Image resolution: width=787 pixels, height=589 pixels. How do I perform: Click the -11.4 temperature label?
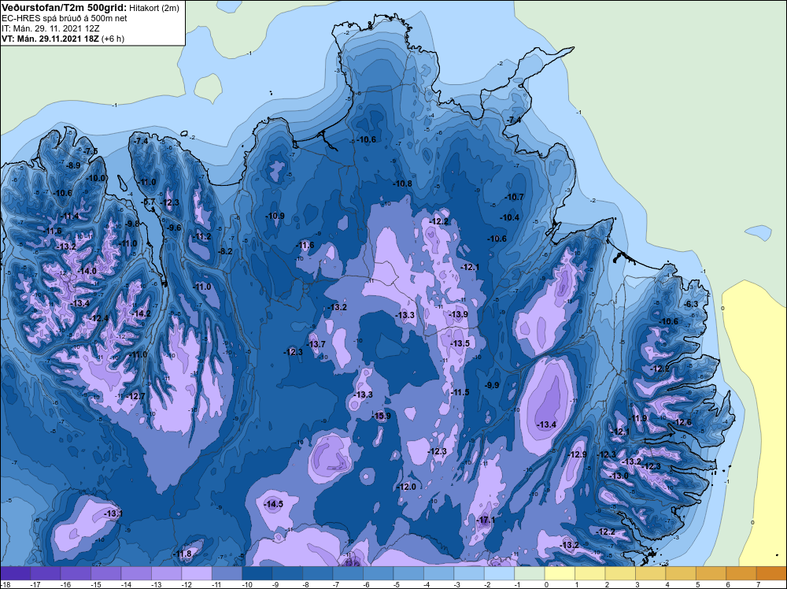coord(70,216)
